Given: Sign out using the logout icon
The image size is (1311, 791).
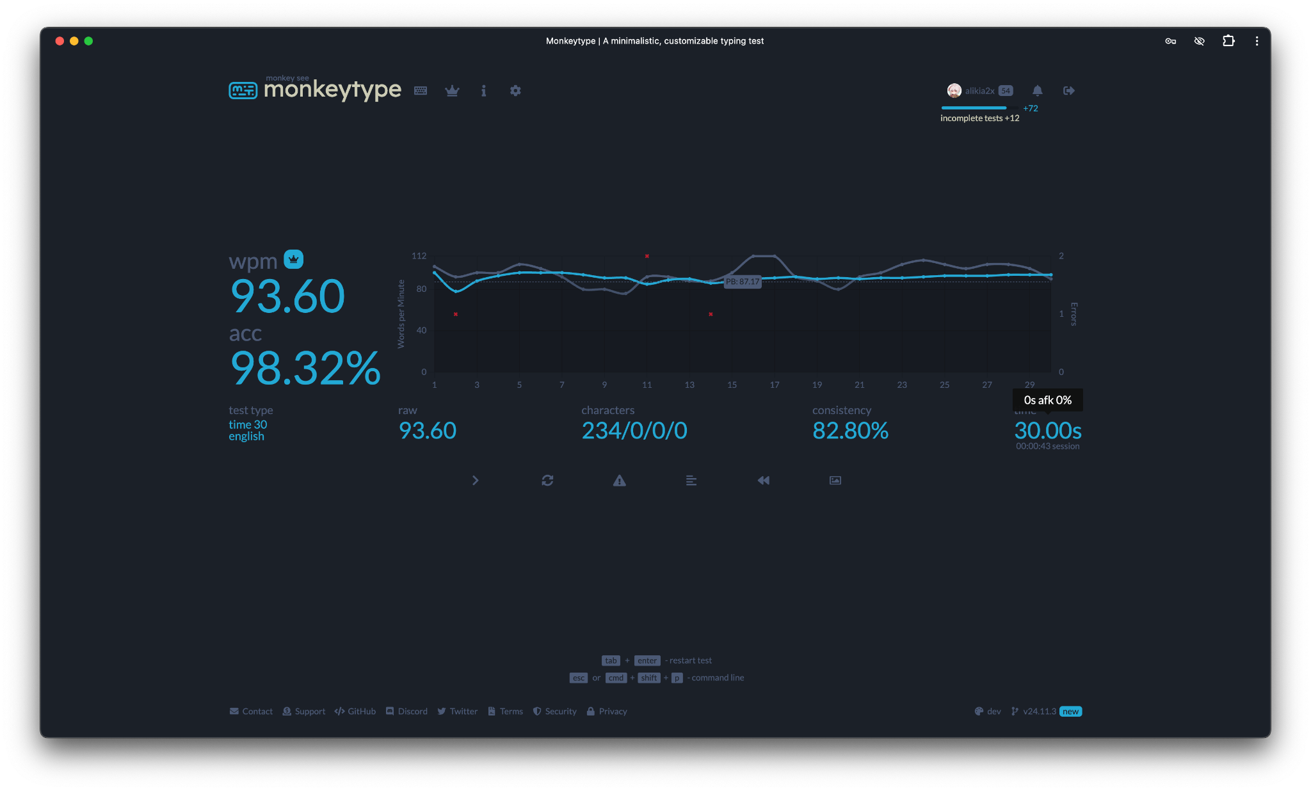Looking at the screenshot, I should 1068,90.
